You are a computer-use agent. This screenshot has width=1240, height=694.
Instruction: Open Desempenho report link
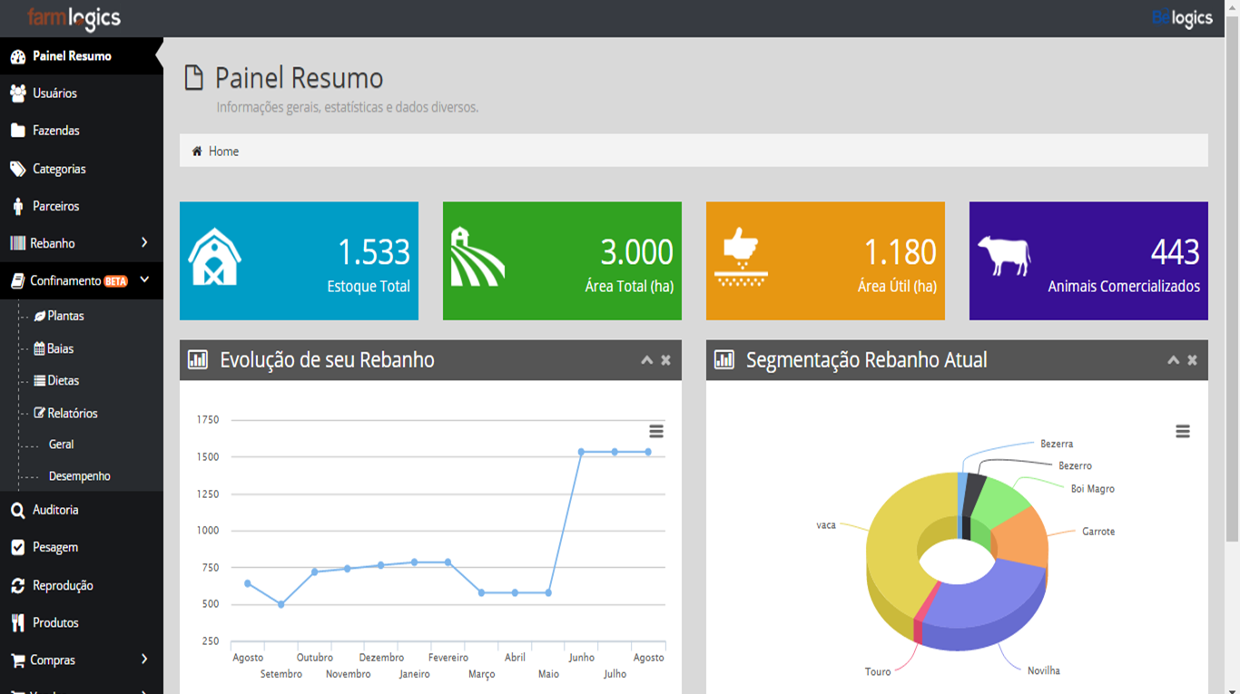tap(79, 476)
